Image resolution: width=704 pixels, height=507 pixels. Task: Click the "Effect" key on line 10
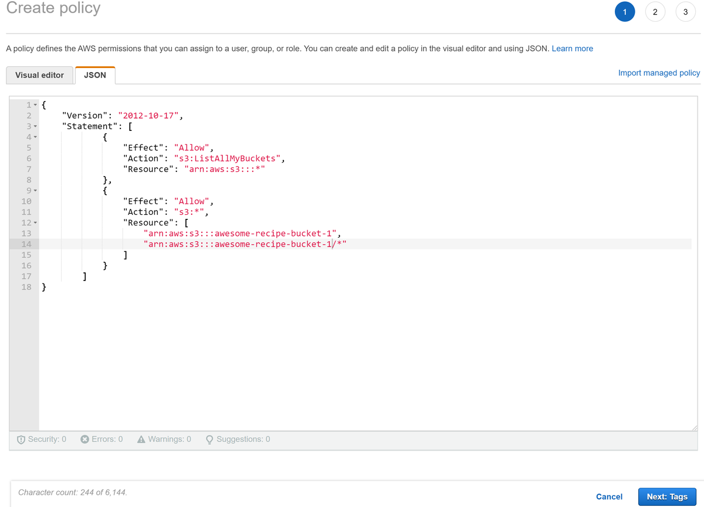144,201
